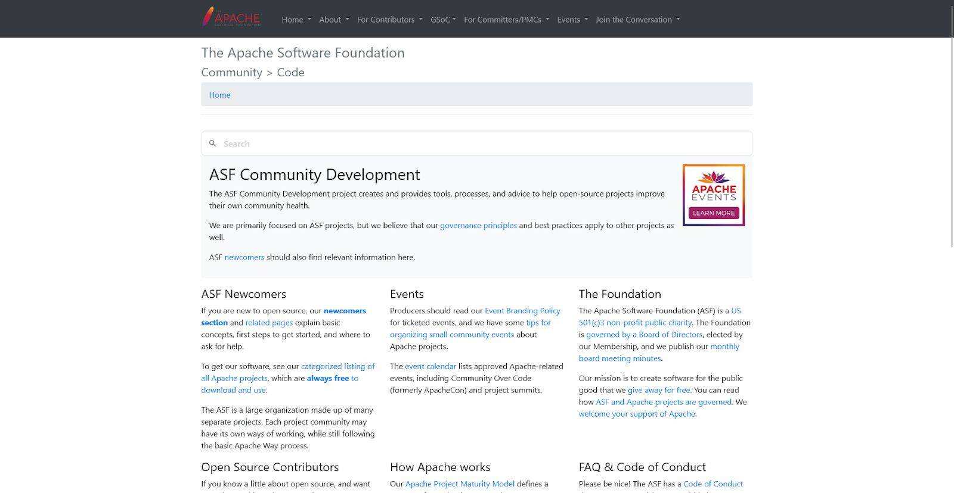This screenshot has width=954, height=493.
Task: Open the GSoC navigation menu
Action: tap(443, 20)
